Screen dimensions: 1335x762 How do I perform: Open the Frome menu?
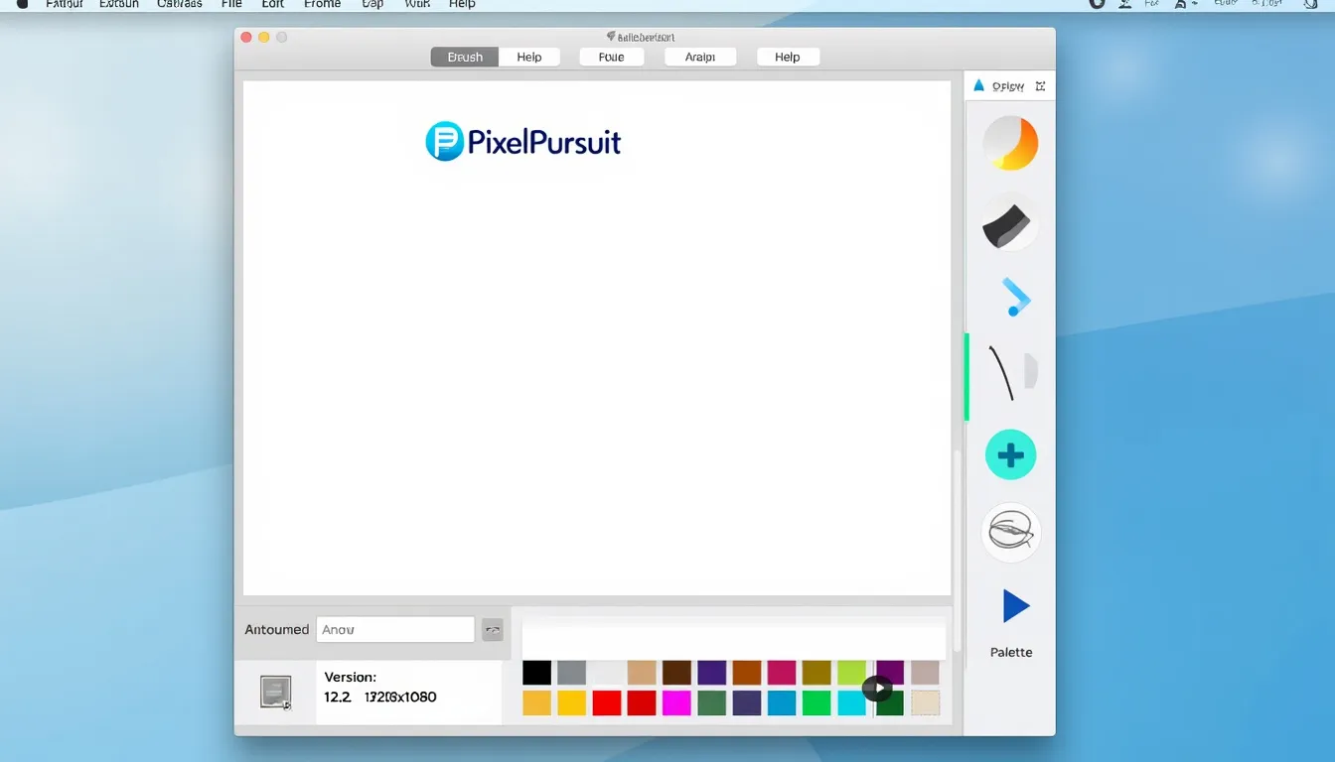tap(323, 4)
